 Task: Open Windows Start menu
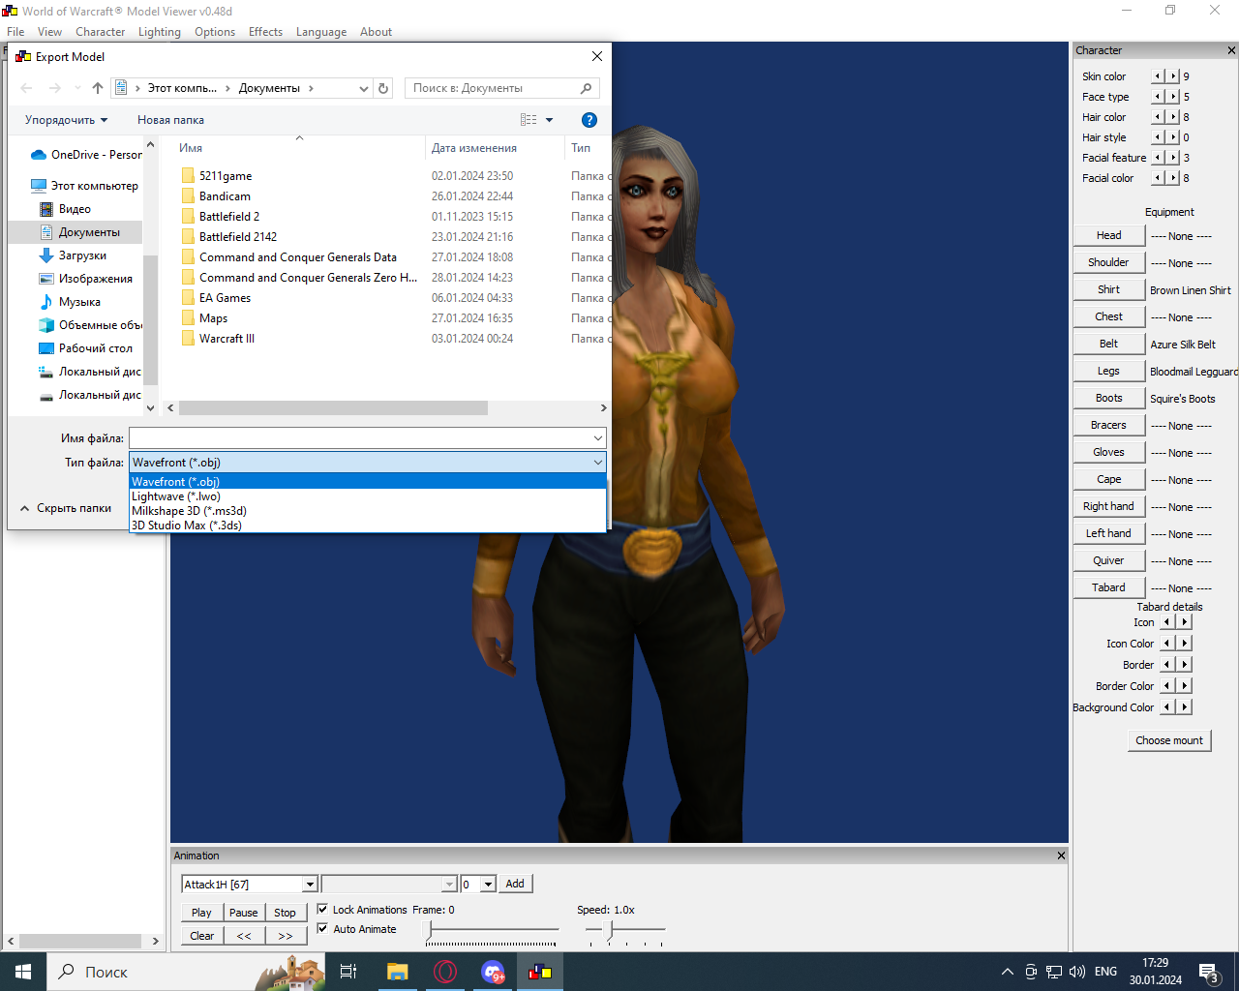pos(23,972)
